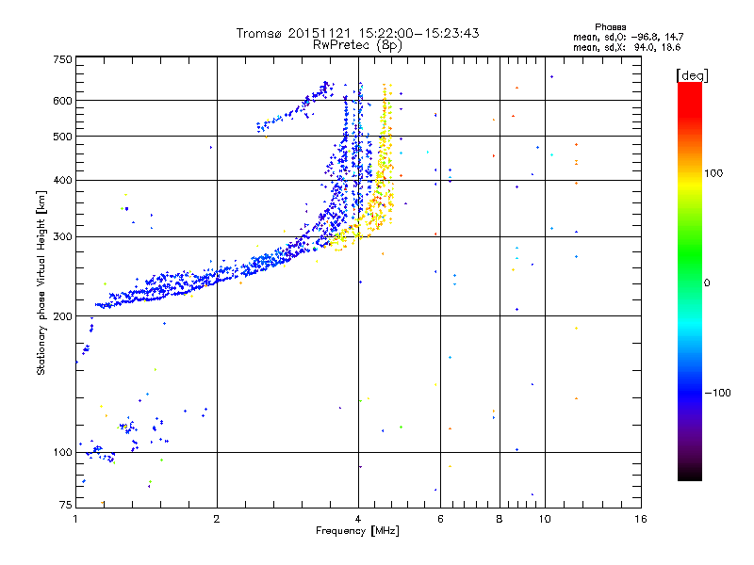Click the 'mean, sd,X: 94.0, 18.6' statistics line
Image resolution: width=754 pixels, height=565 pixels.
pyautogui.click(x=627, y=47)
